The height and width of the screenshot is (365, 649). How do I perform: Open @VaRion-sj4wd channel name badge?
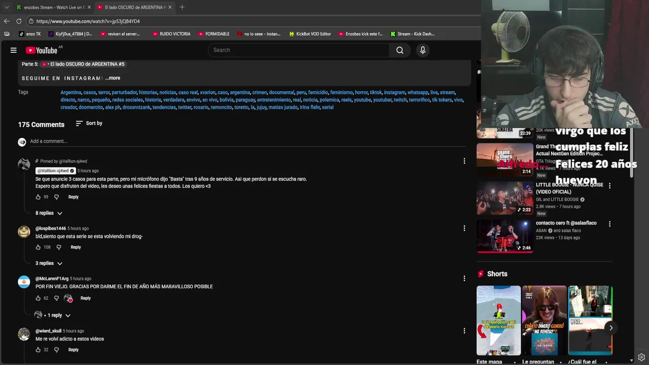[x=55, y=171]
